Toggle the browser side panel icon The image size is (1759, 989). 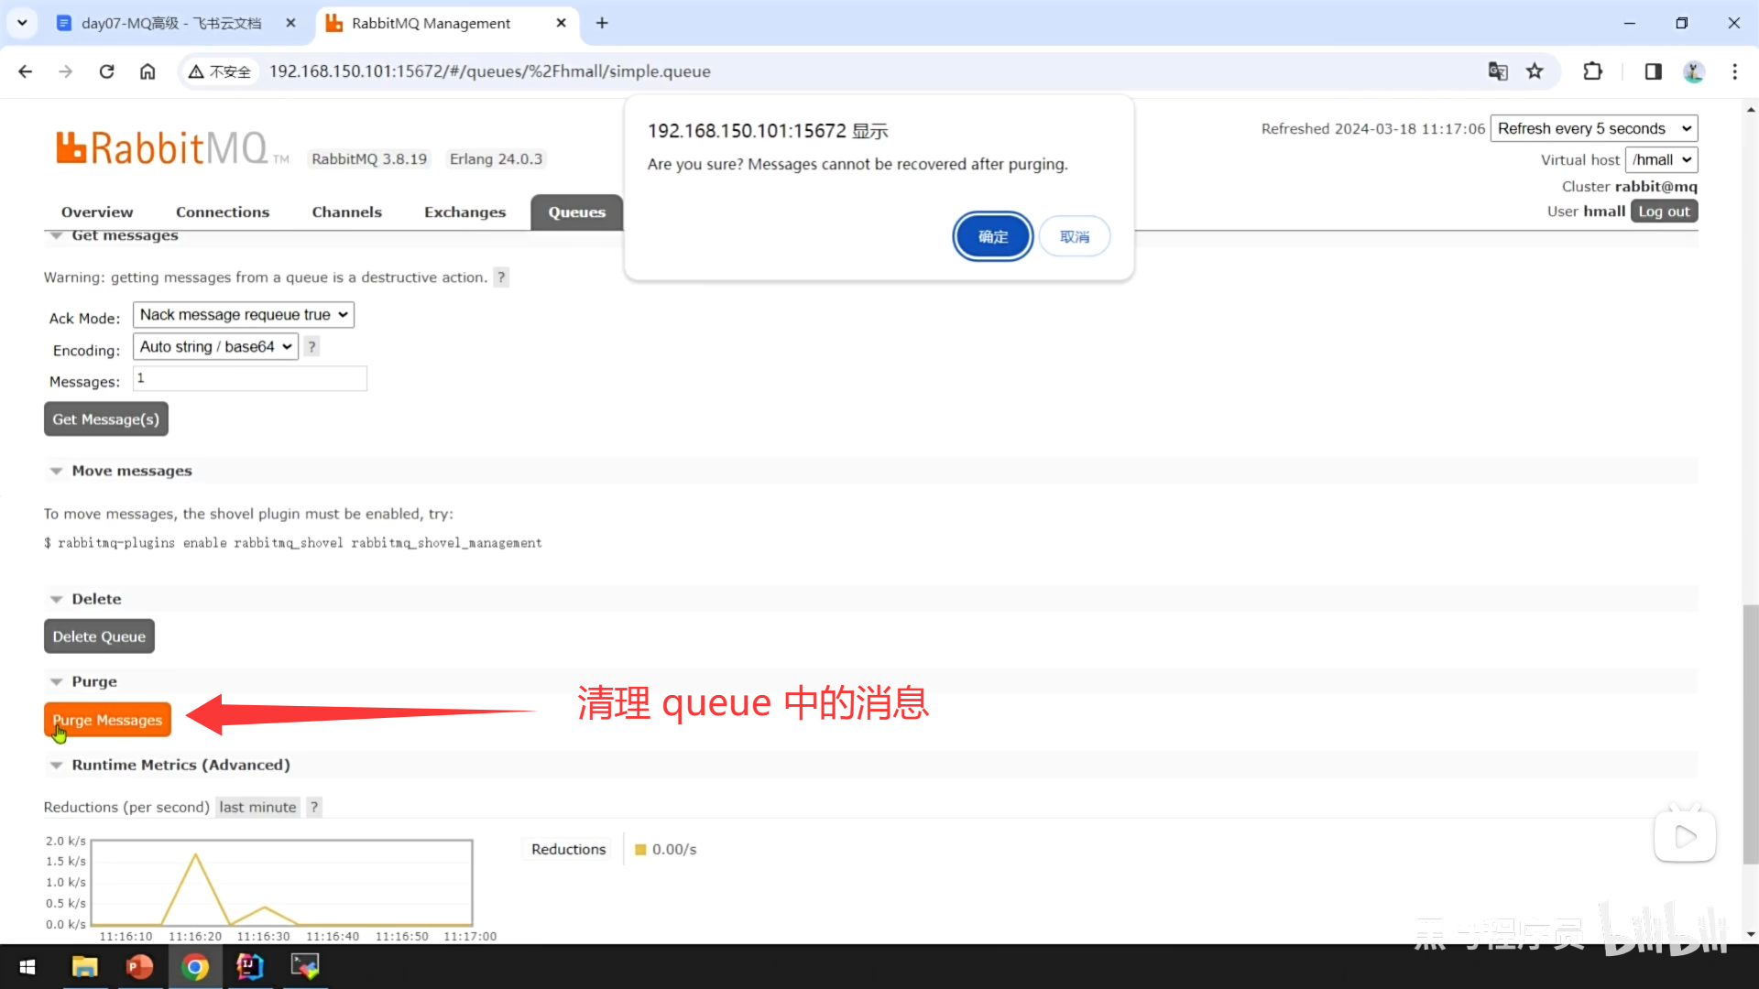point(1653,71)
